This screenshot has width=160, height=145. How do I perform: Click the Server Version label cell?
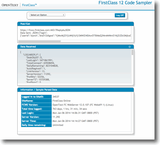(x=36, y=117)
